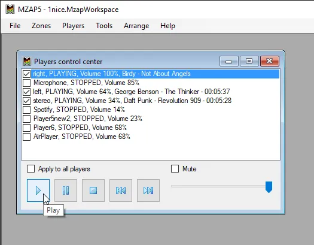Stop playback with the square icon
The height and width of the screenshot is (245, 314).
click(x=93, y=190)
